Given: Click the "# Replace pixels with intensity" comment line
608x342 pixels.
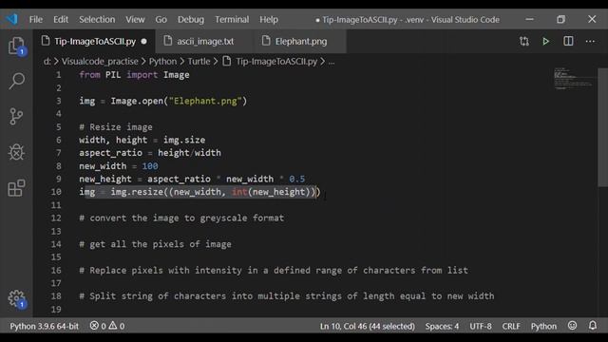Looking at the screenshot, I should [x=274, y=270].
